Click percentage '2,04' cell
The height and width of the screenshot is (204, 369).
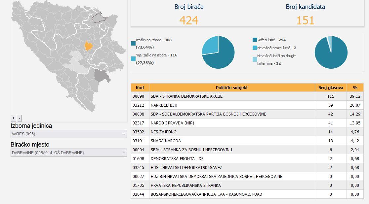355,150
